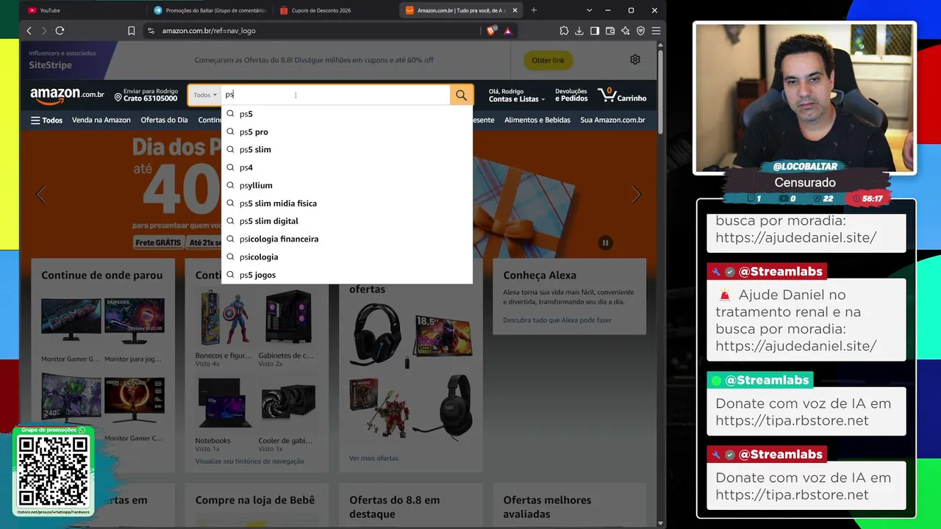Open Devoluções e Pedidos
The width and height of the screenshot is (941, 529).
click(571, 96)
